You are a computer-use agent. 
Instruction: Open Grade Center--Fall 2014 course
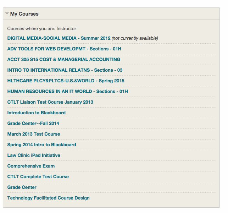pos(33,123)
